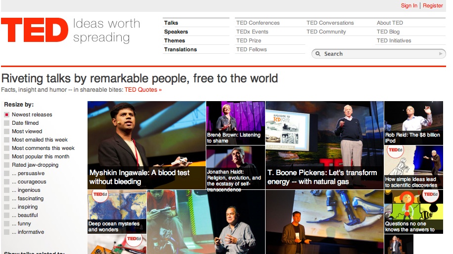
Task: Open the Talks menu item
Action: pos(171,23)
